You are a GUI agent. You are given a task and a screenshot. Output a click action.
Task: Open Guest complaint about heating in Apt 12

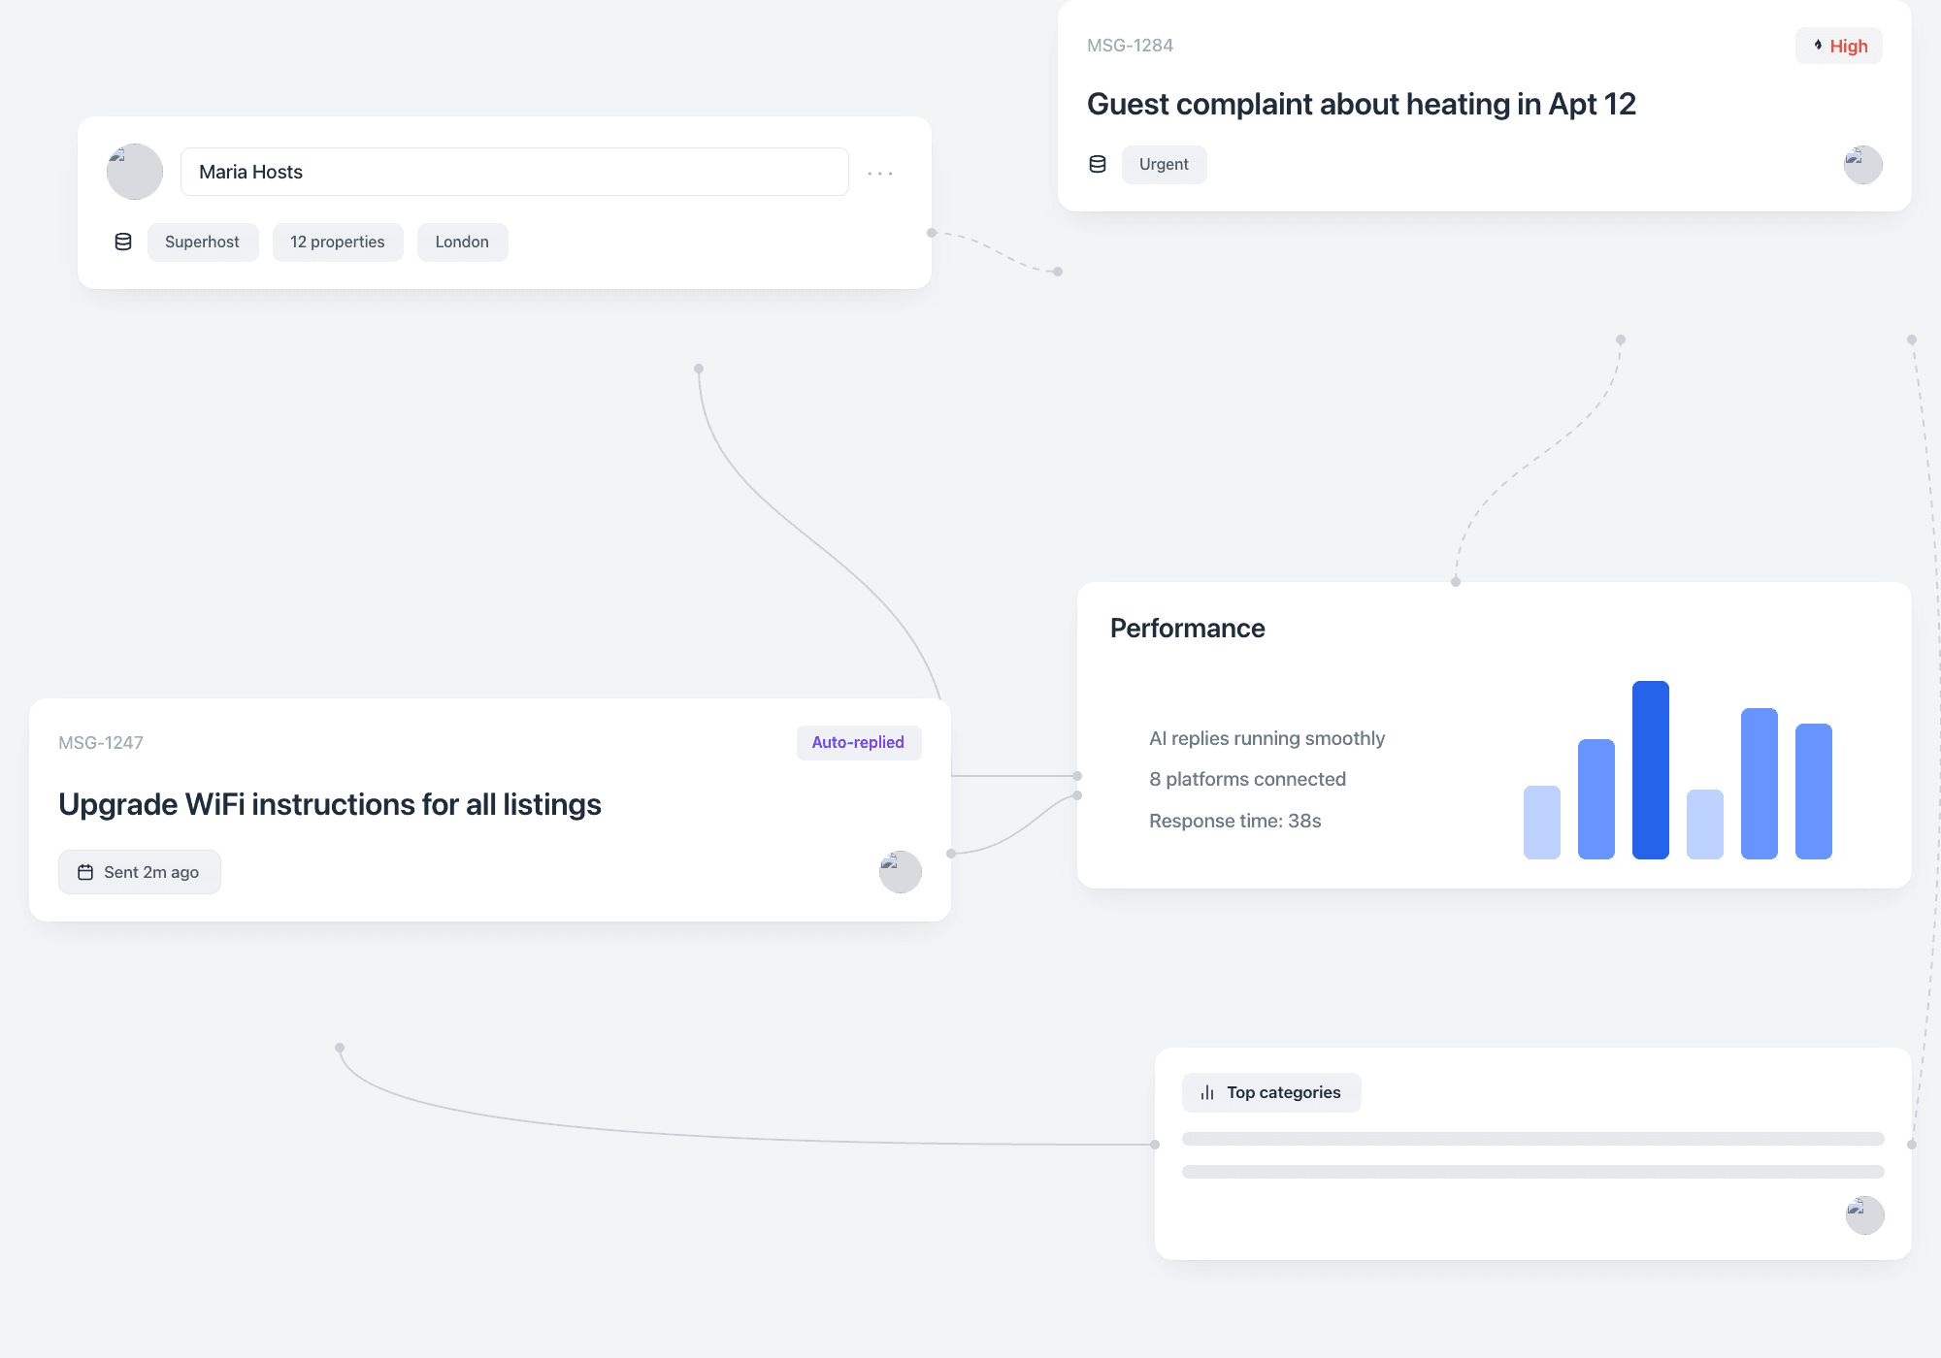[1361, 104]
